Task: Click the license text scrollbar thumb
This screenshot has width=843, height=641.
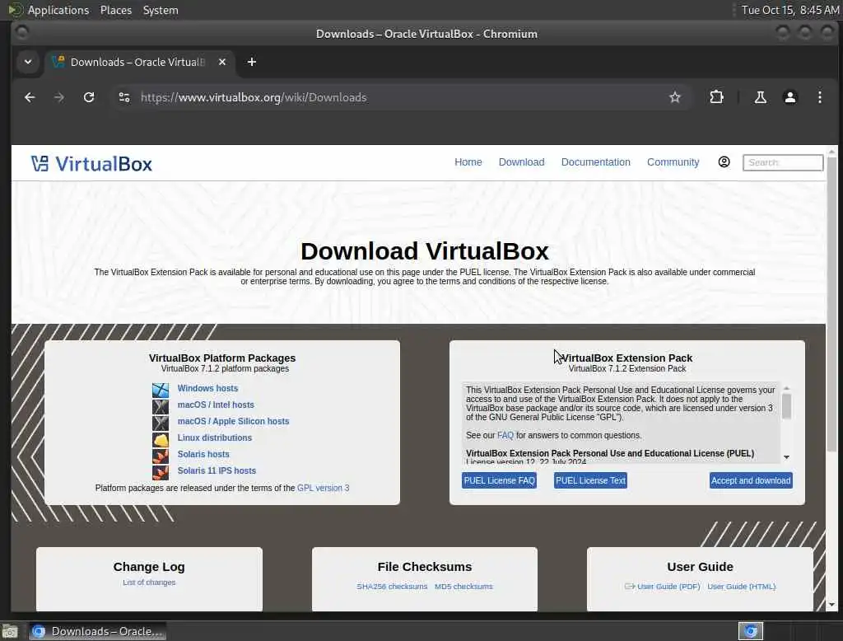Action: coord(786,406)
